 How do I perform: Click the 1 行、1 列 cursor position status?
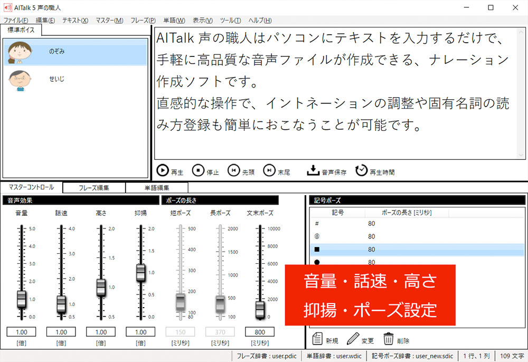pos(476,356)
